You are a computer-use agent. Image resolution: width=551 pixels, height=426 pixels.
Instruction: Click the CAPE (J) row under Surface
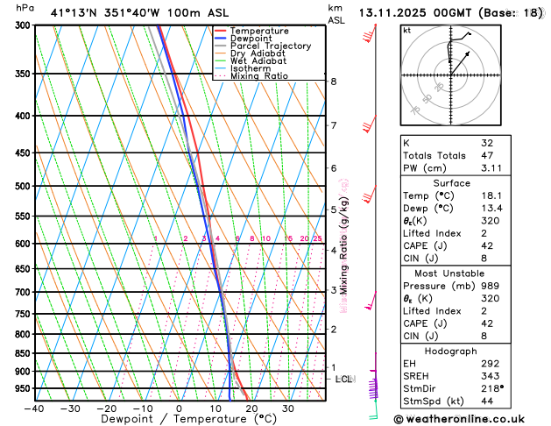tap(456, 245)
